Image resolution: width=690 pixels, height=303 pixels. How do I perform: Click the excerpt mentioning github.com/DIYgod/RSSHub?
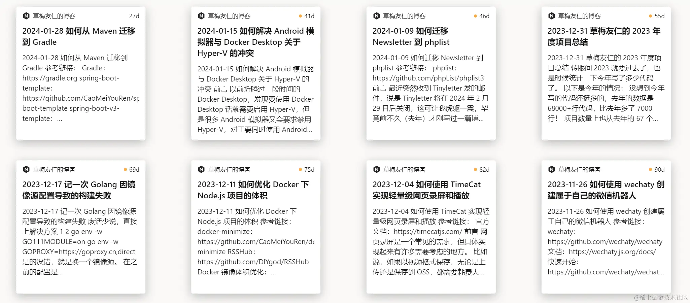click(x=256, y=242)
